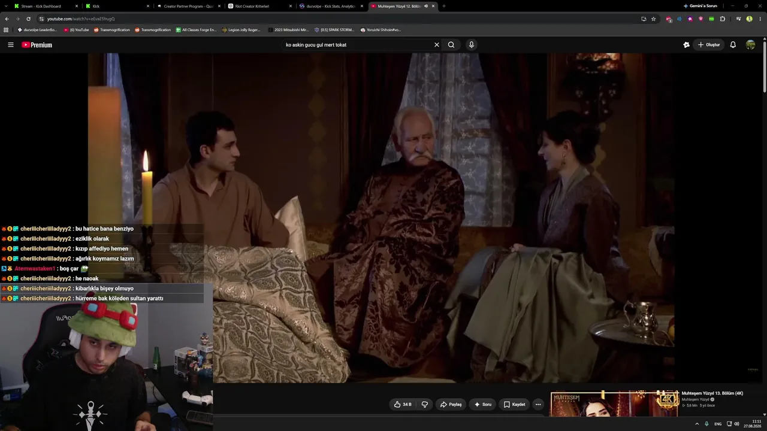This screenshot has height=431, width=767.
Task: Go to YouTube Premium home logo
Action: [37, 45]
